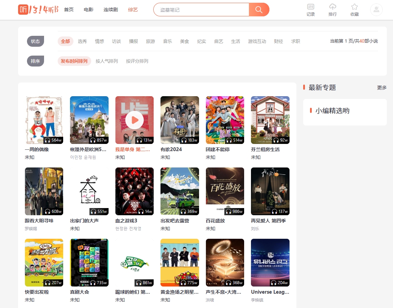Click the 再见爱人 第四季 title link
Screen dimensions: 393x308
pos(268,221)
